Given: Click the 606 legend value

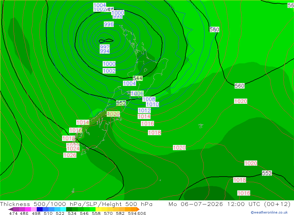Looking at the screenshot, I should (142, 214).
